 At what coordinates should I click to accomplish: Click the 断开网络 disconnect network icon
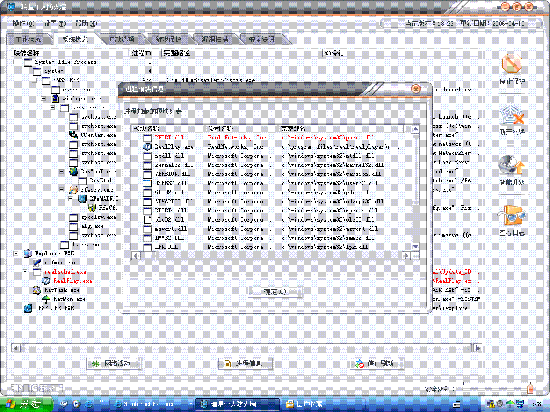(512, 114)
